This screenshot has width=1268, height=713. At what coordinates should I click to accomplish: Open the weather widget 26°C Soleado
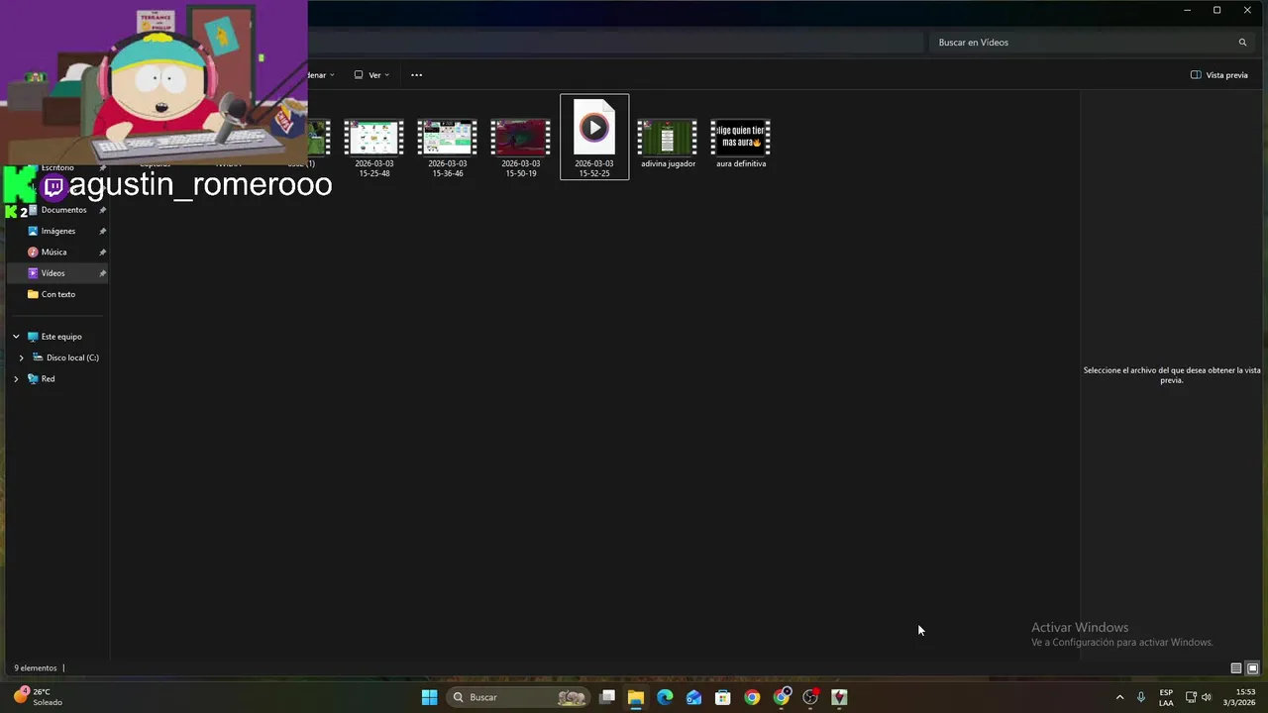tap(40, 697)
